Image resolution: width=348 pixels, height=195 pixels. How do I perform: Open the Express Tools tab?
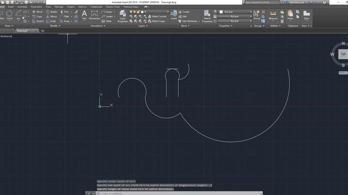click(113, 7)
